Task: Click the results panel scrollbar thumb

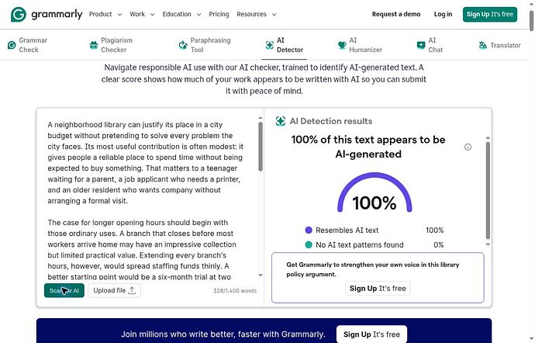Action: pyautogui.click(x=488, y=190)
